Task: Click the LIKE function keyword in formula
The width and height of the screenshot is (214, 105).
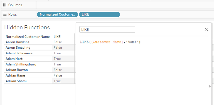Action: [84, 42]
